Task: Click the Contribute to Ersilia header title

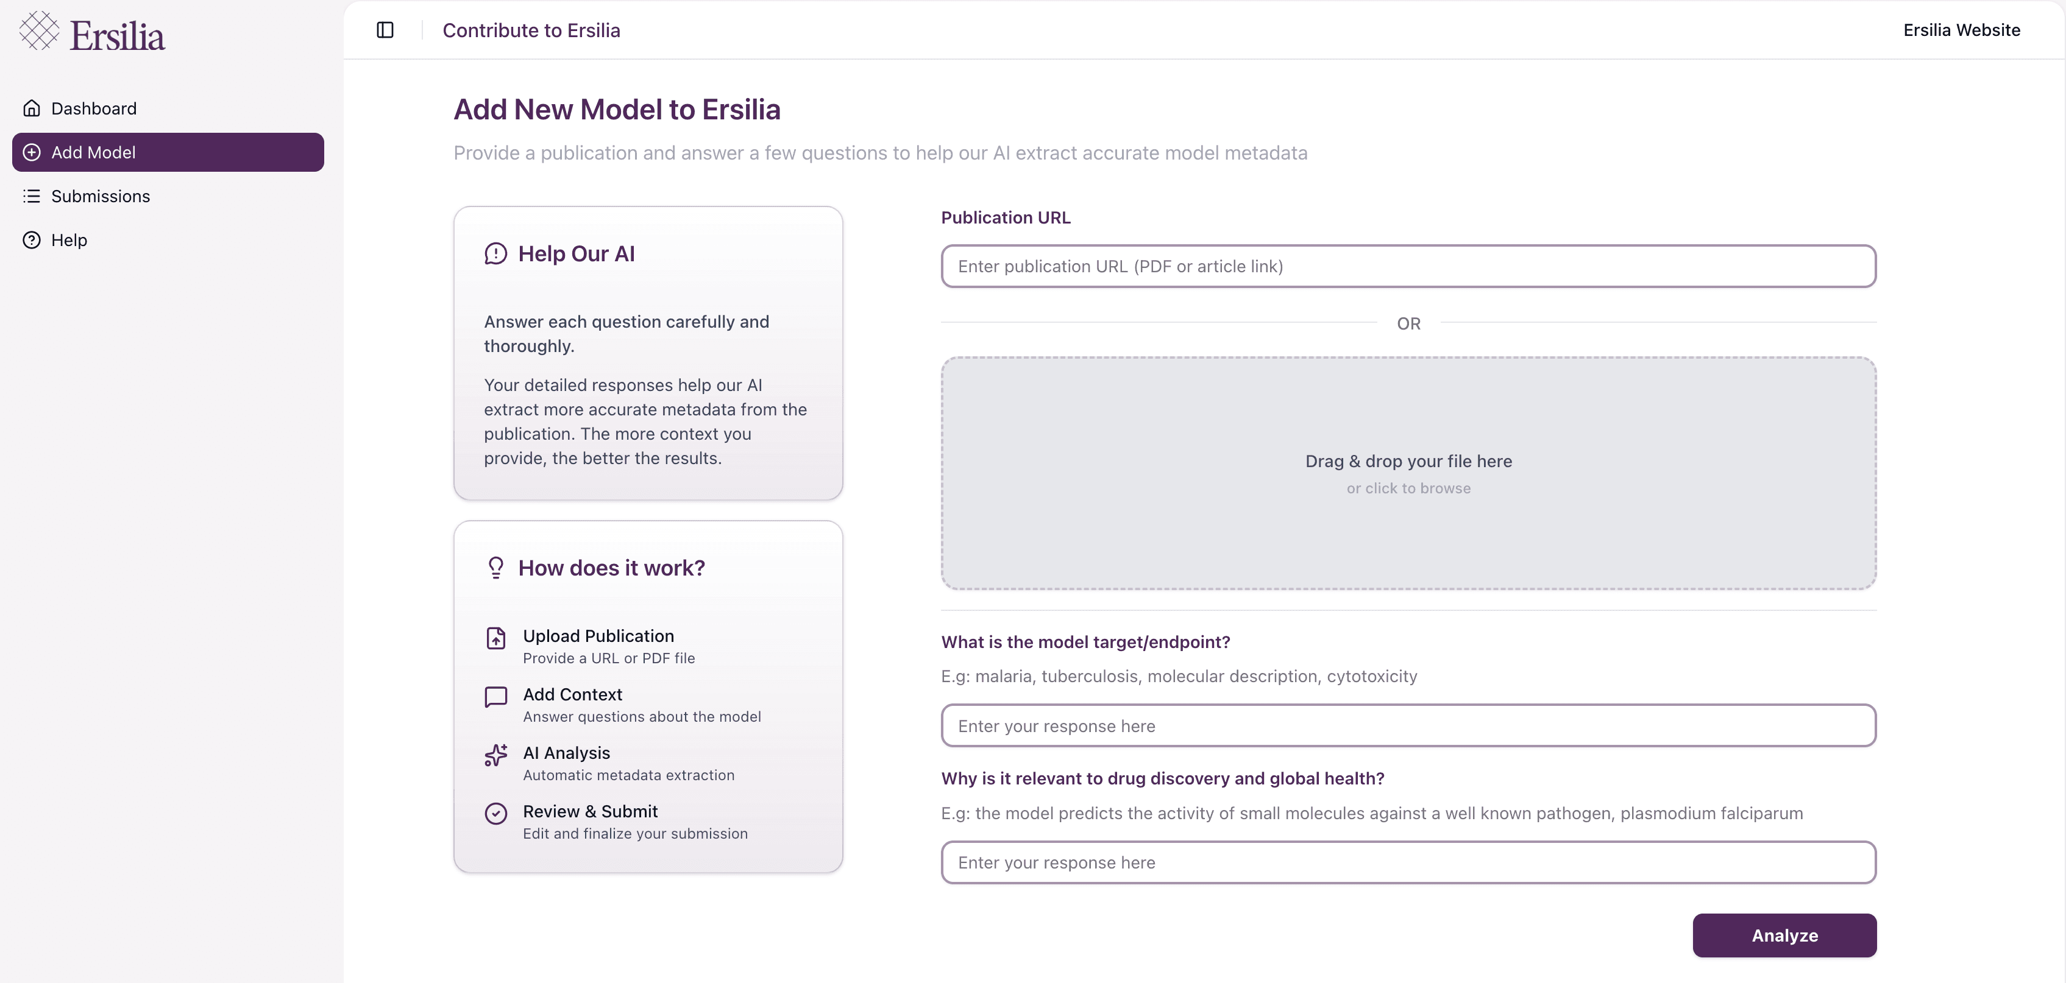Action: coord(531,30)
